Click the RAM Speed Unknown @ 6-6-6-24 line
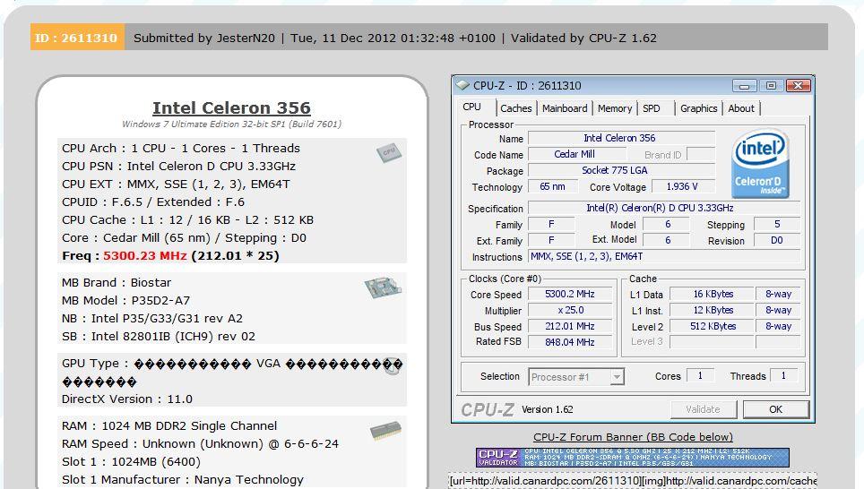The height and width of the screenshot is (489, 864). pos(200,444)
